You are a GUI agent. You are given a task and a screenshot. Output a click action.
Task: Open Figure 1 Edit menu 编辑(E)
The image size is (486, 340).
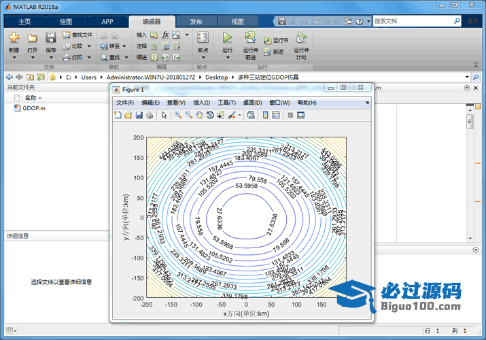(x=151, y=103)
